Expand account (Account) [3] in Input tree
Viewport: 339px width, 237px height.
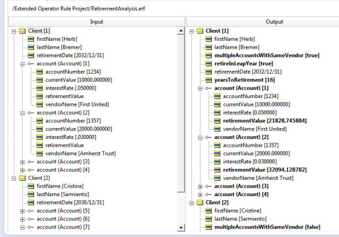pyautogui.click(x=23, y=162)
